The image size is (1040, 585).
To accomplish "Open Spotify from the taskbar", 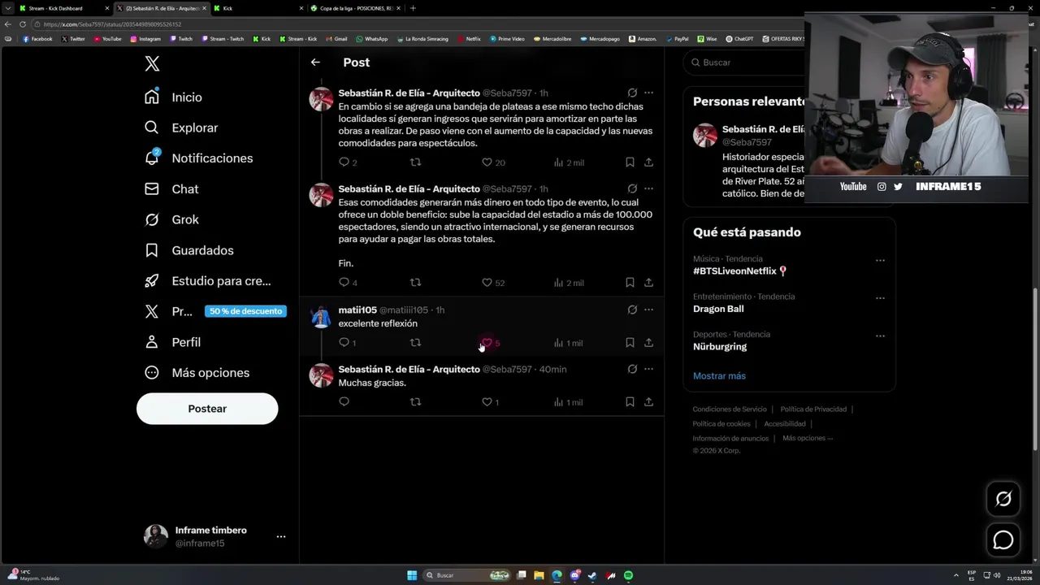I will point(628,575).
